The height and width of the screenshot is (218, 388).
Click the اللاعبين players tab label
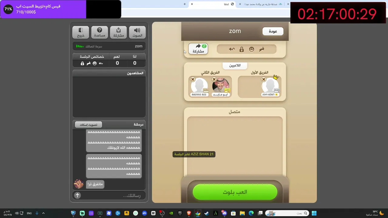(x=235, y=65)
